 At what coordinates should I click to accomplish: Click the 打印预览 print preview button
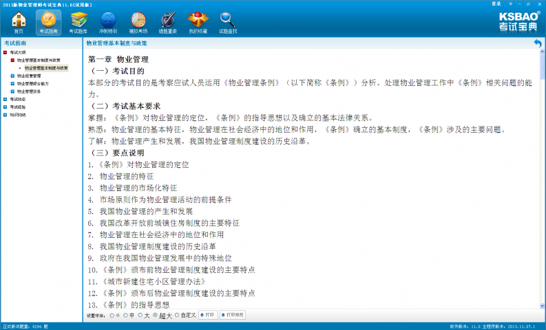[x=232, y=315]
